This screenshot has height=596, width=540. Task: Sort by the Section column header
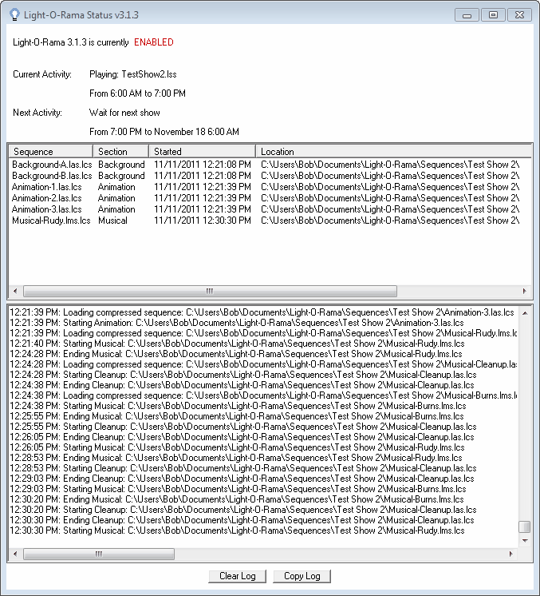120,151
